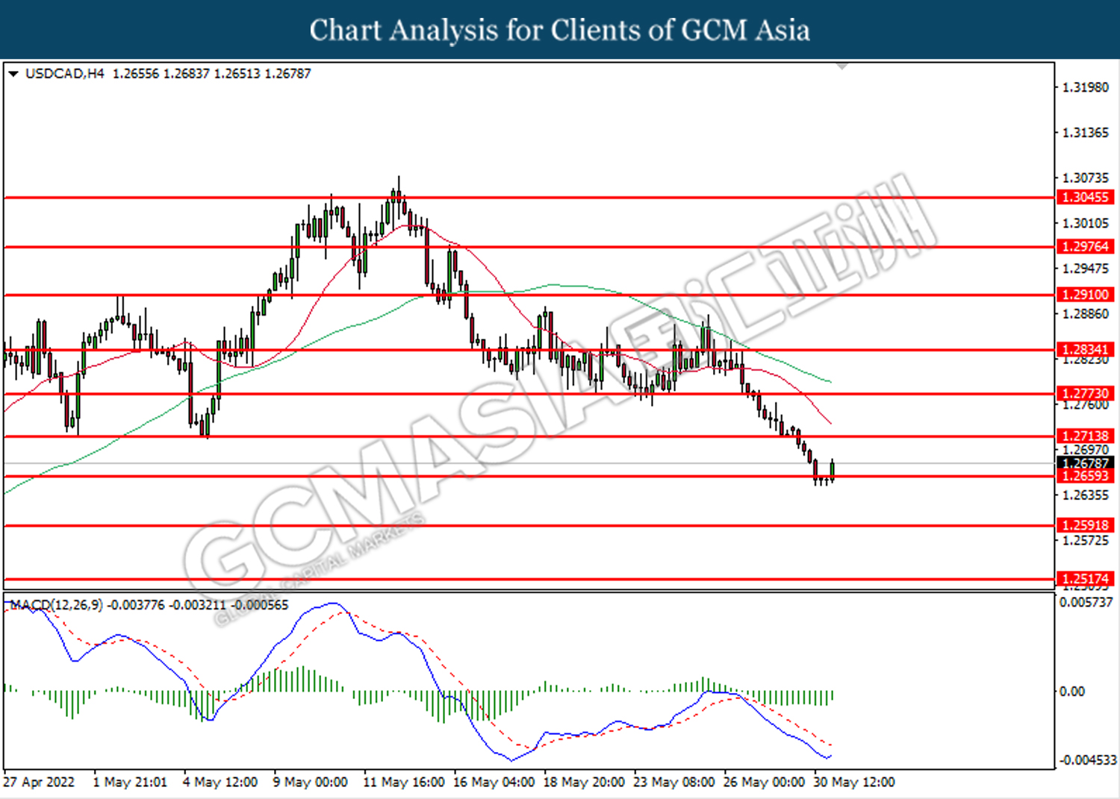Click the 1.28860 axis price value
The image size is (1120, 799).
(x=1086, y=314)
